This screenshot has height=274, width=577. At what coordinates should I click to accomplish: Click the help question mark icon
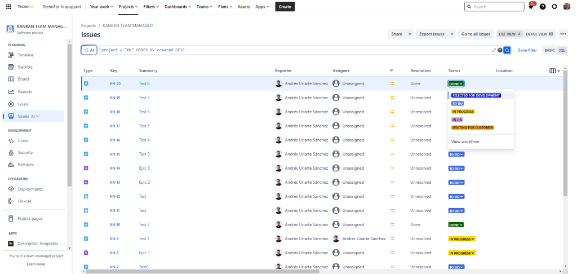point(543,7)
